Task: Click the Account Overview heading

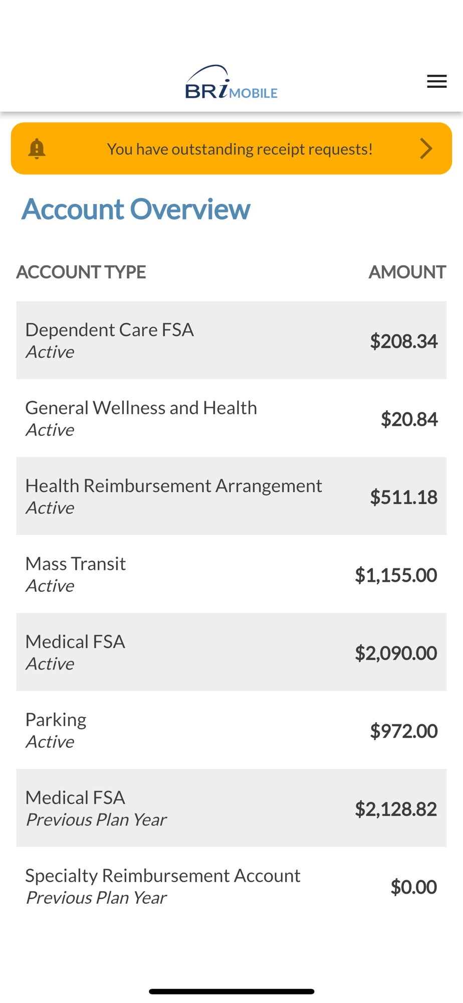Action: coord(136,209)
